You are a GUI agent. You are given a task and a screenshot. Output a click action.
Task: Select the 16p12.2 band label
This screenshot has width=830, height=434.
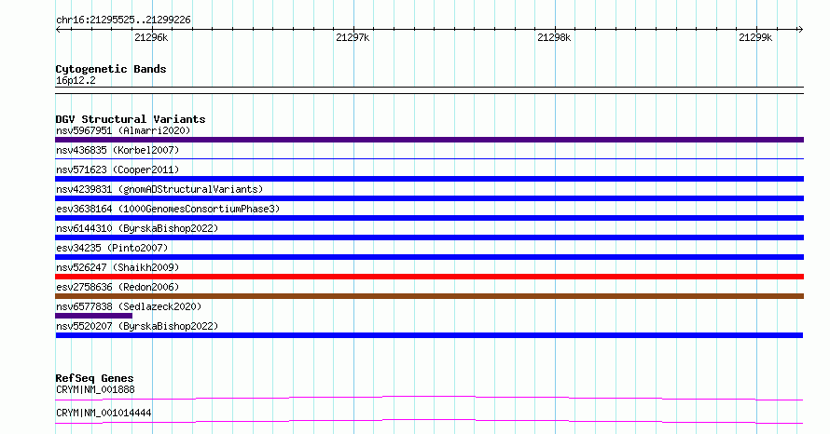[x=76, y=80]
